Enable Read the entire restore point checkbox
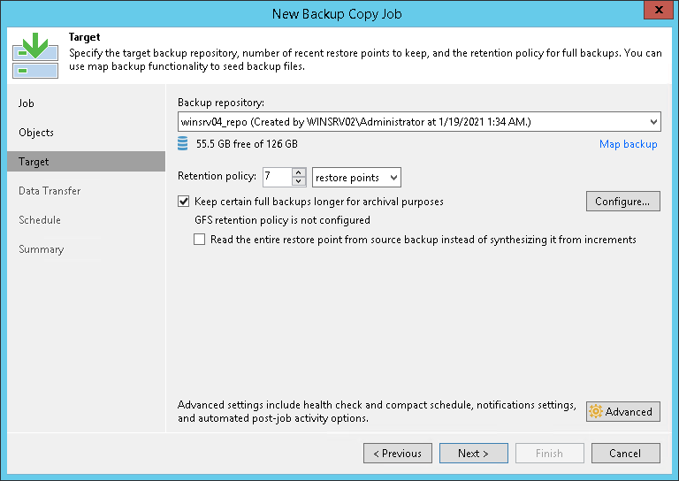This screenshot has height=481, width=679. (199, 240)
